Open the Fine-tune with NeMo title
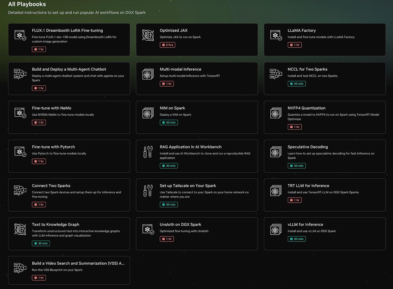Screen dimensions: 393x289 click(x=52, y=108)
